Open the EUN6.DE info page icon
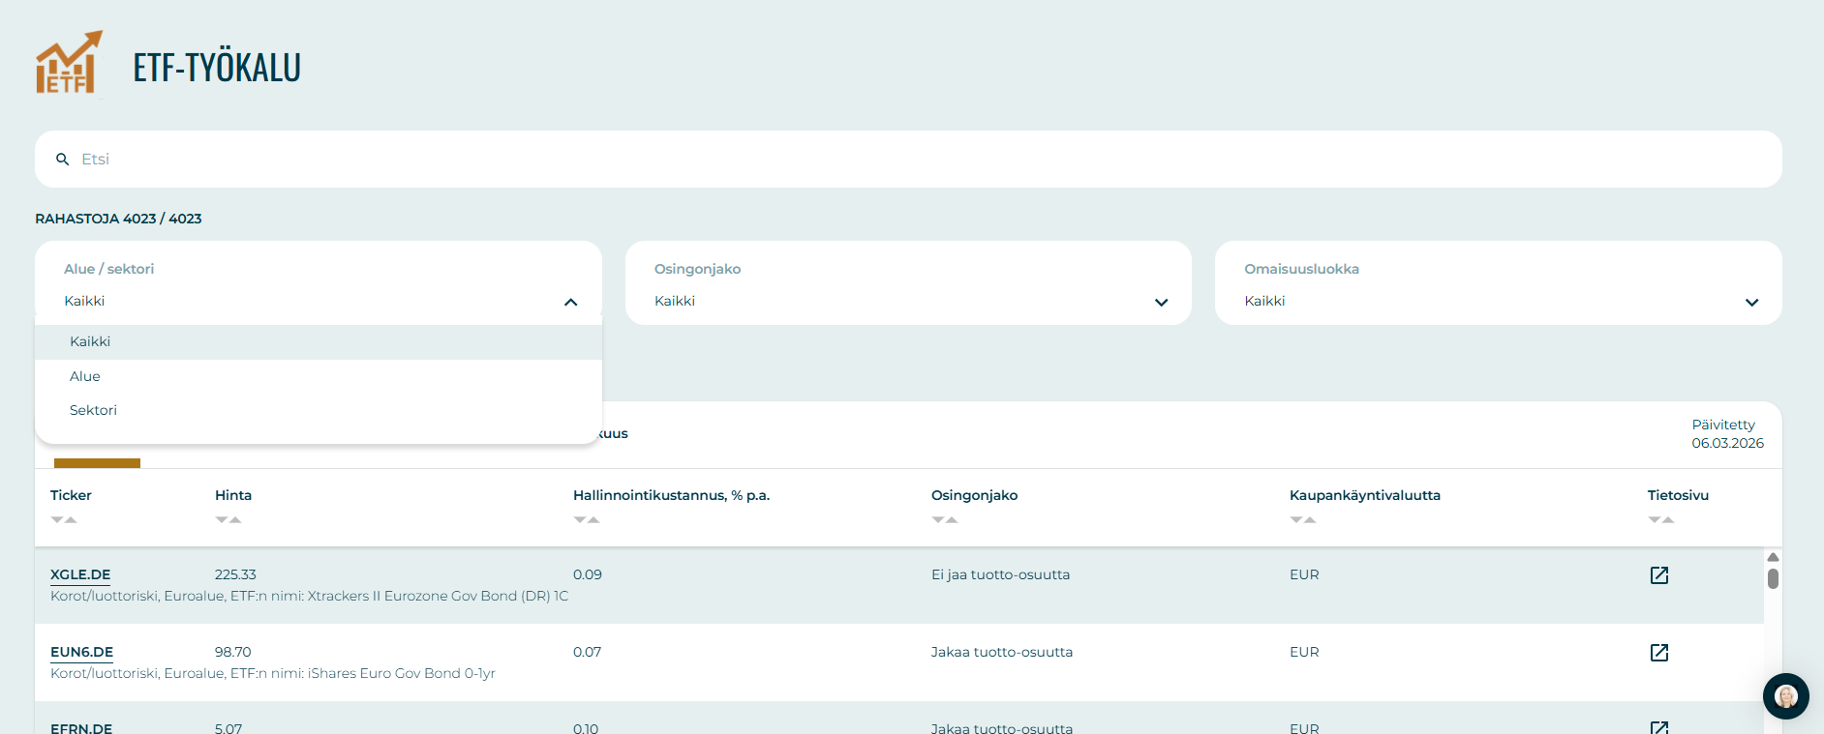Image resolution: width=1824 pixels, height=734 pixels. (x=1658, y=653)
